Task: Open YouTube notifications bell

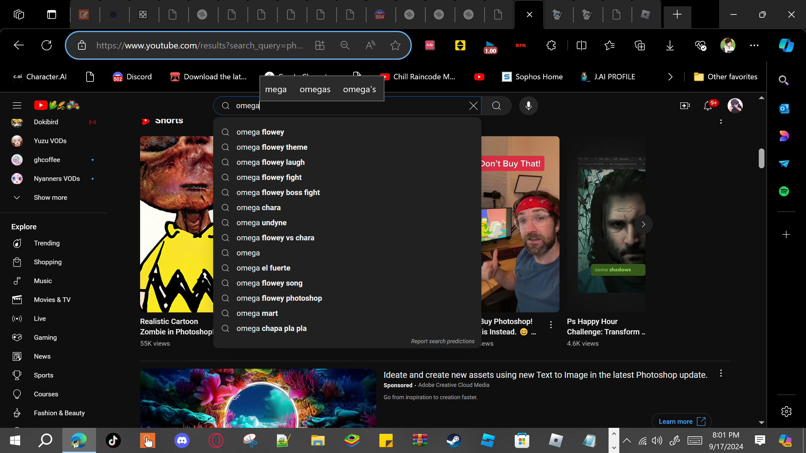Action: click(x=708, y=106)
